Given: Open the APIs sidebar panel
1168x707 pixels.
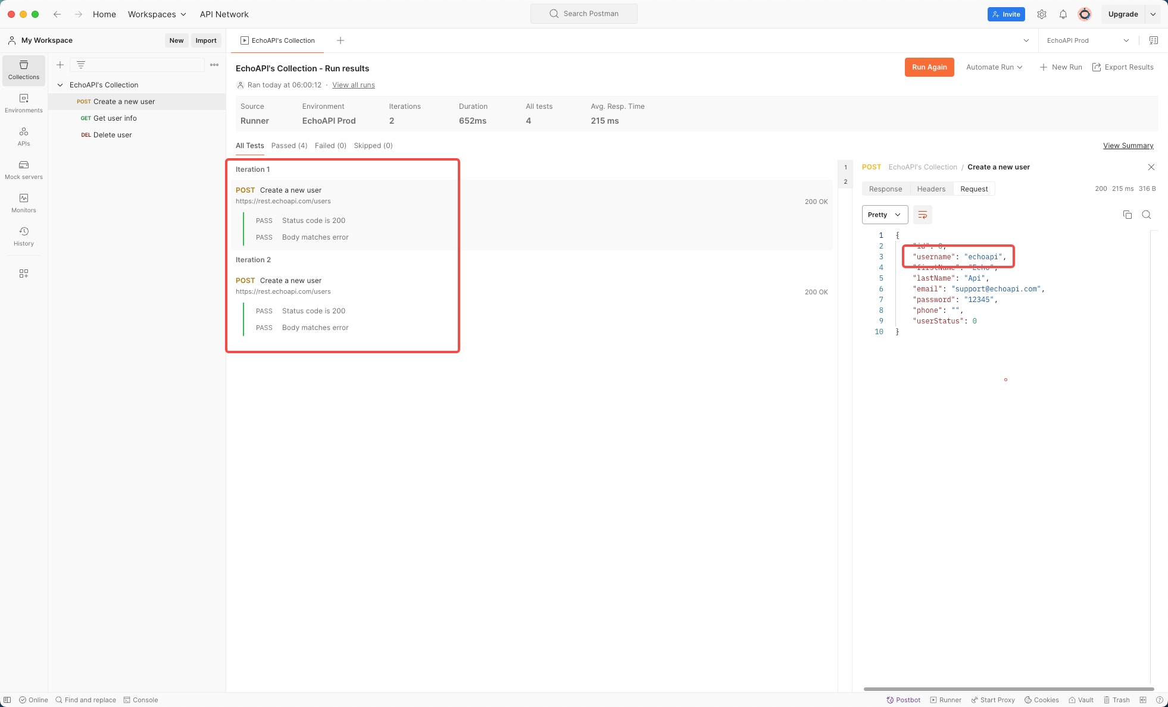Looking at the screenshot, I should coord(24,137).
